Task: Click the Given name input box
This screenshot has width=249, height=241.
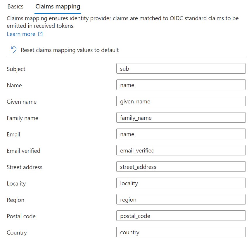Action: [x=181, y=101]
